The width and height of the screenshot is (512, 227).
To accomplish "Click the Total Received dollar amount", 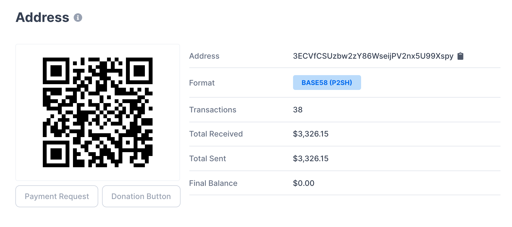I will tap(311, 134).
